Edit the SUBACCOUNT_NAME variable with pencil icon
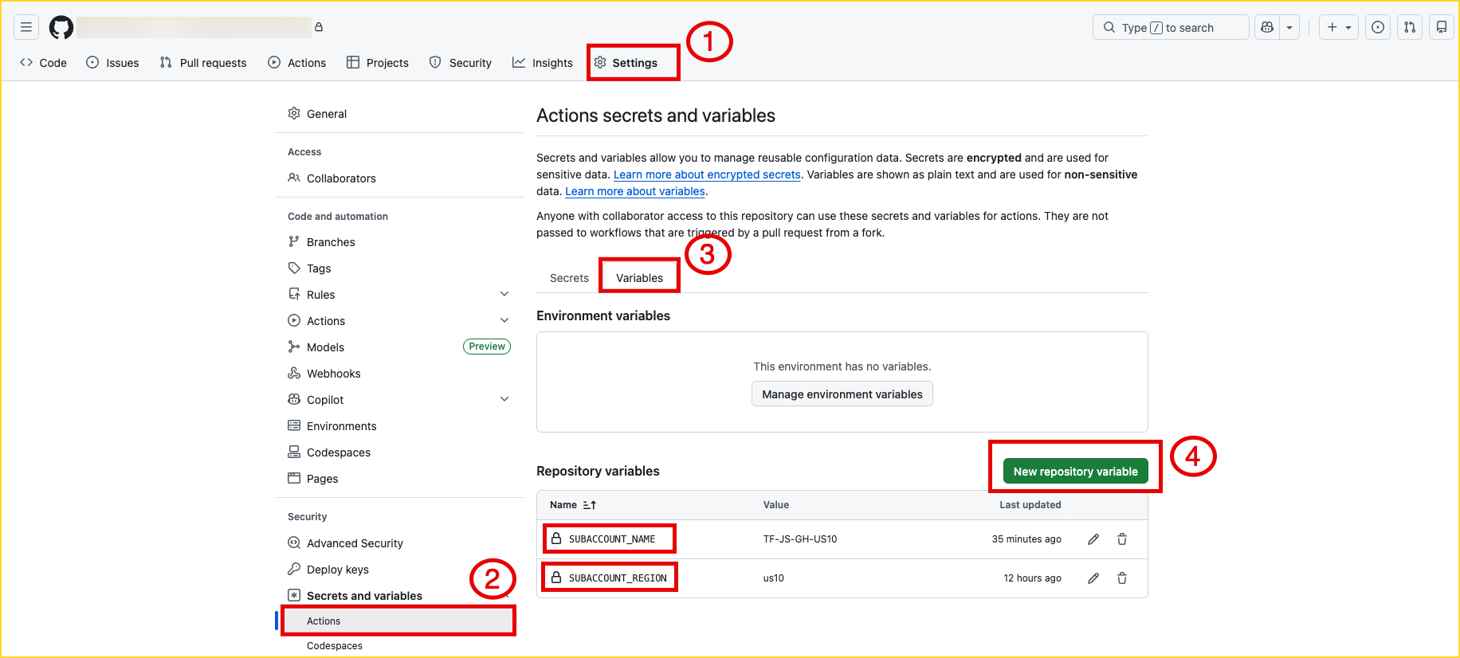The width and height of the screenshot is (1460, 658). [1093, 539]
